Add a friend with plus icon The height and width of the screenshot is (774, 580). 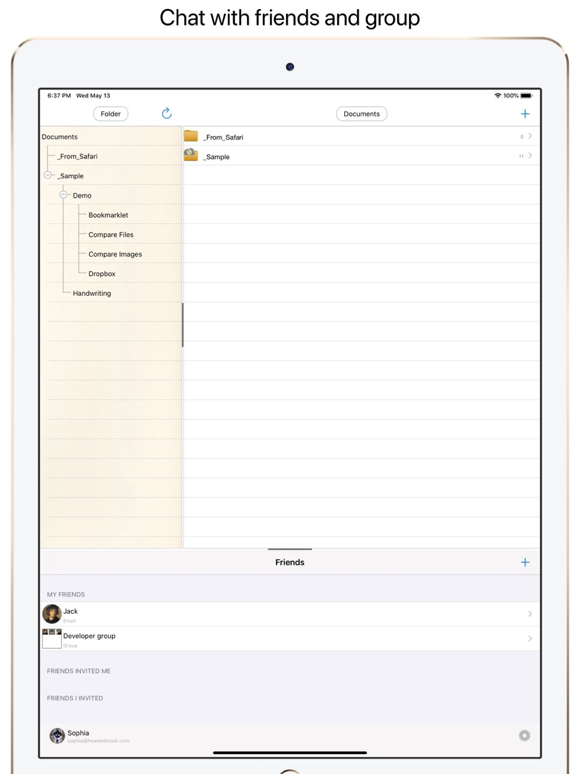[525, 562]
